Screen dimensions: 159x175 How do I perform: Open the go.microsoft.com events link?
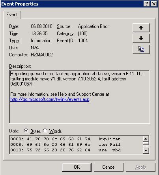tap(50, 99)
